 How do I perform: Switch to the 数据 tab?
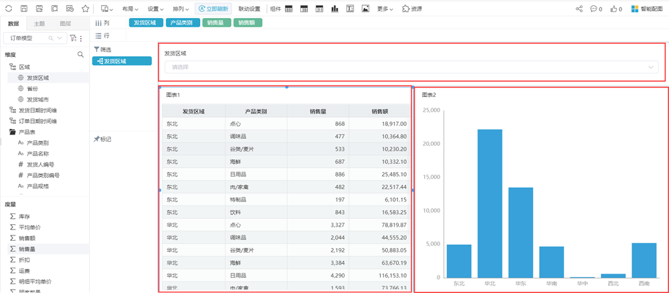[x=13, y=23]
